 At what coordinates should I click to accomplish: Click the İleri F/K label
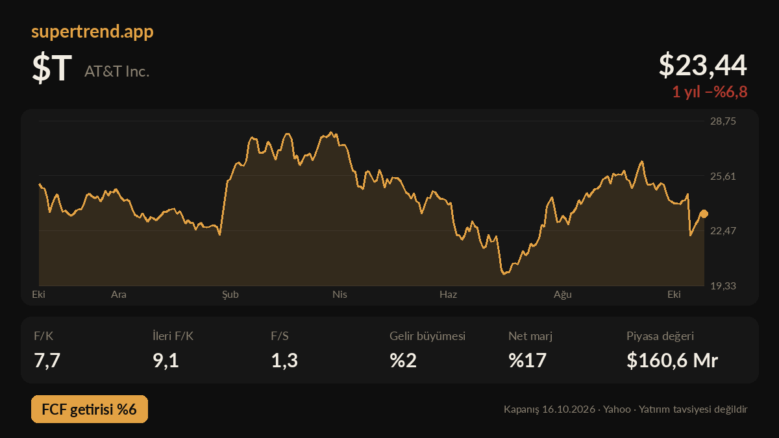[173, 336]
